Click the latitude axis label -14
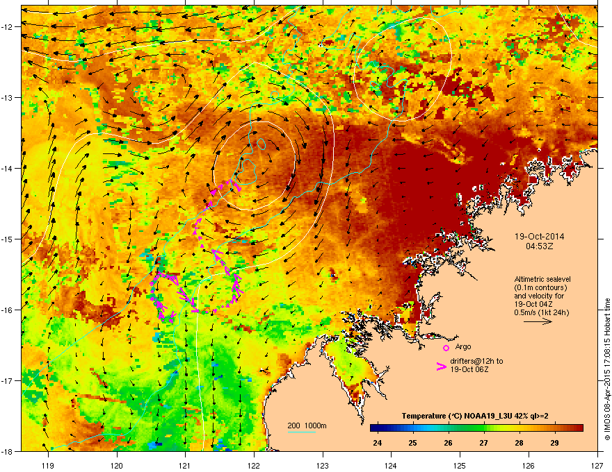The width and height of the screenshot is (612, 472). click(7, 168)
